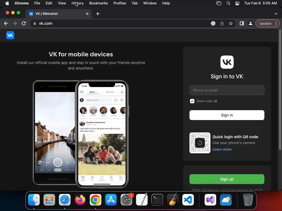
Task: Click the phone mockup image
Action: (x=81, y=134)
